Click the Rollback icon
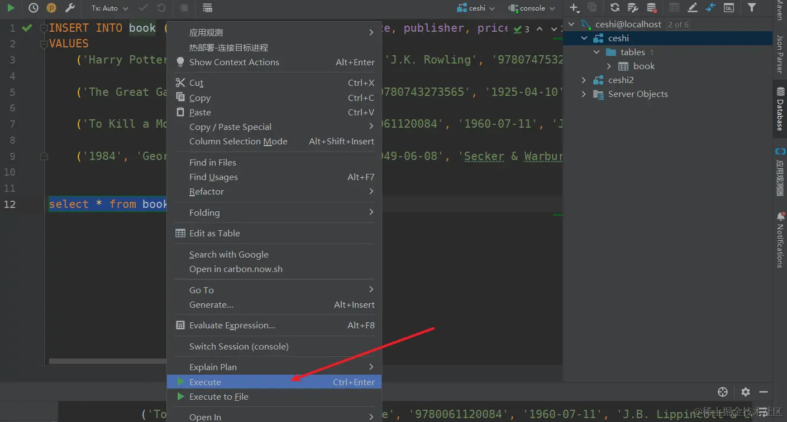Viewport: 787px width, 422px height. point(161,8)
